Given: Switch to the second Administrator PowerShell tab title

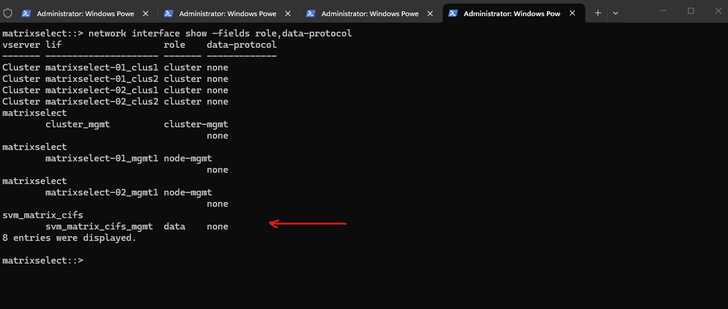Looking at the screenshot, I should pos(227,13).
